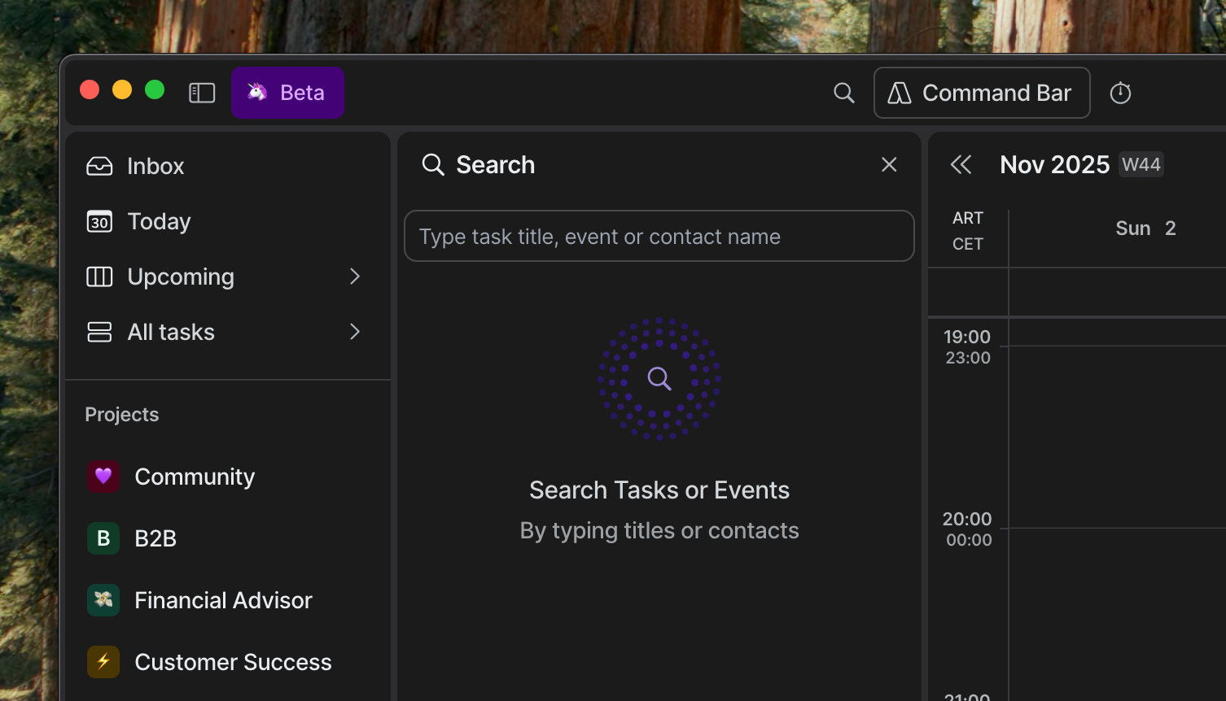Click the W44 week badge
The width and height of the screenshot is (1226, 701).
(1141, 165)
